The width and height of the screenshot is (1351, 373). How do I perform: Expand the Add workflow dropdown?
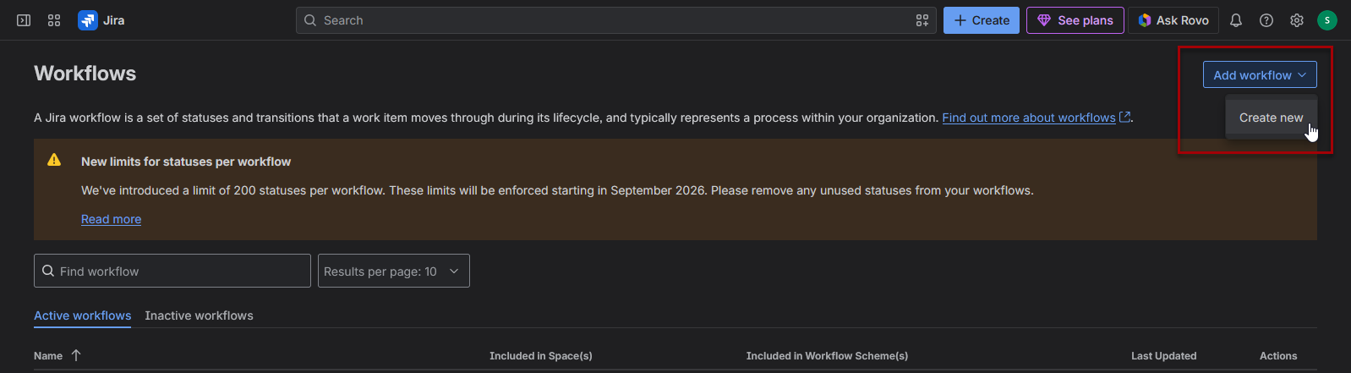(1260, 74)
